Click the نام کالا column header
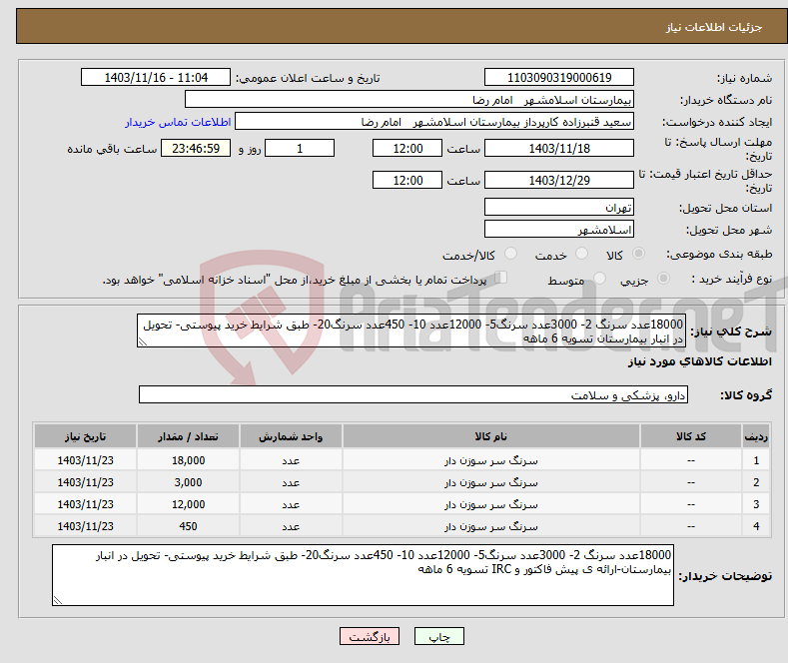 pos(491,436)
